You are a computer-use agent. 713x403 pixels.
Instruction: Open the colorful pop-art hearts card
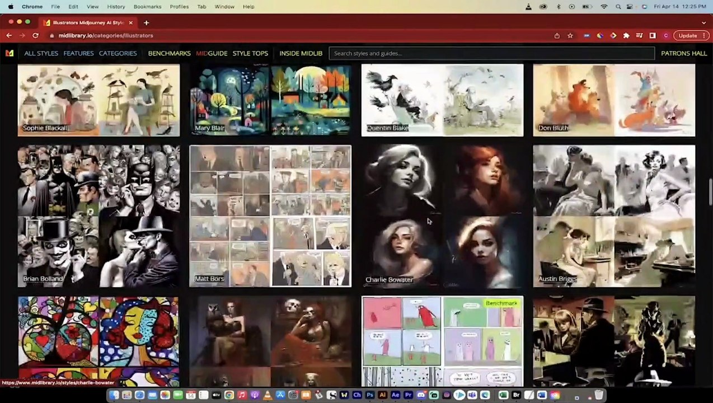(x=98, y=341)
